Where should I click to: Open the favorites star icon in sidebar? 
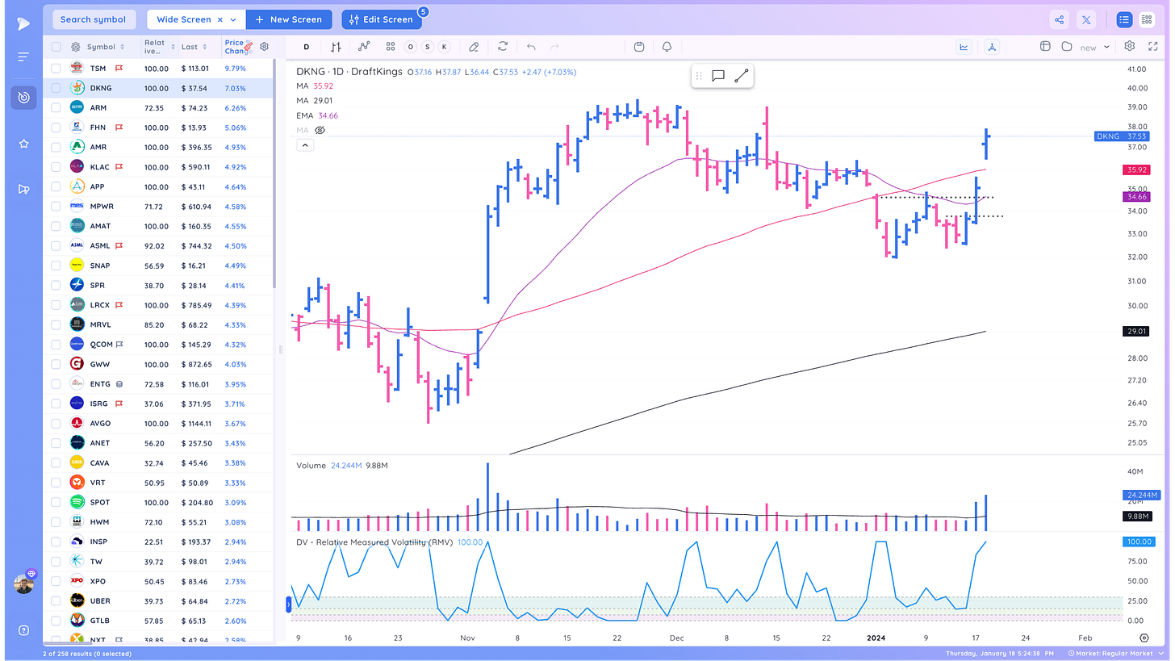pyautogui.click(x=23, y=144)
